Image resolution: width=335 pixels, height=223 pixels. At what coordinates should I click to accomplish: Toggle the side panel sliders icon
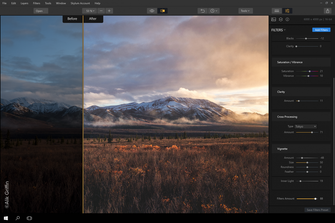[287, 11]
